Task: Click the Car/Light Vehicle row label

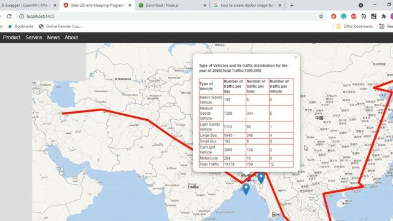Action: (211, 150)
